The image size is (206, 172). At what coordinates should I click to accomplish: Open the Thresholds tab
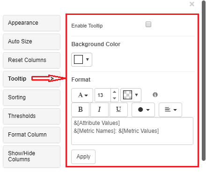pos(31,116)
